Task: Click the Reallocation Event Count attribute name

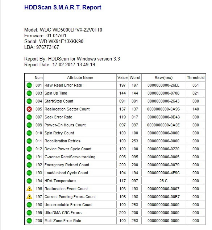Action: pyautogui.click(x=66, y=189)
